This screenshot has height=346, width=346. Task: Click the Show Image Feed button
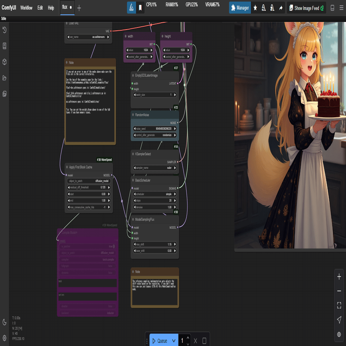(x=306, y=8)
